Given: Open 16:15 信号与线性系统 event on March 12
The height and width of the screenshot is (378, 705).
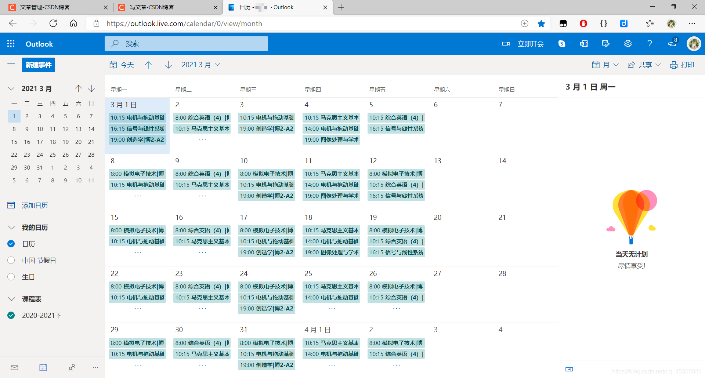Looking at the screenshot, I should [396, 196].
